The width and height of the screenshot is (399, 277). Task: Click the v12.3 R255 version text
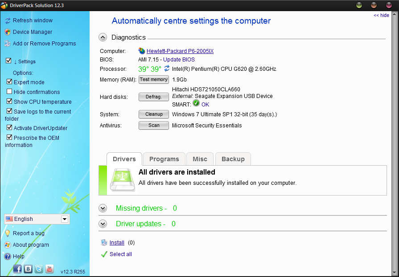point(73,272)
